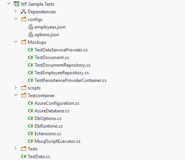
Task: Collapse the WF.Sample.Tests project node
Action: coord(9,4)
